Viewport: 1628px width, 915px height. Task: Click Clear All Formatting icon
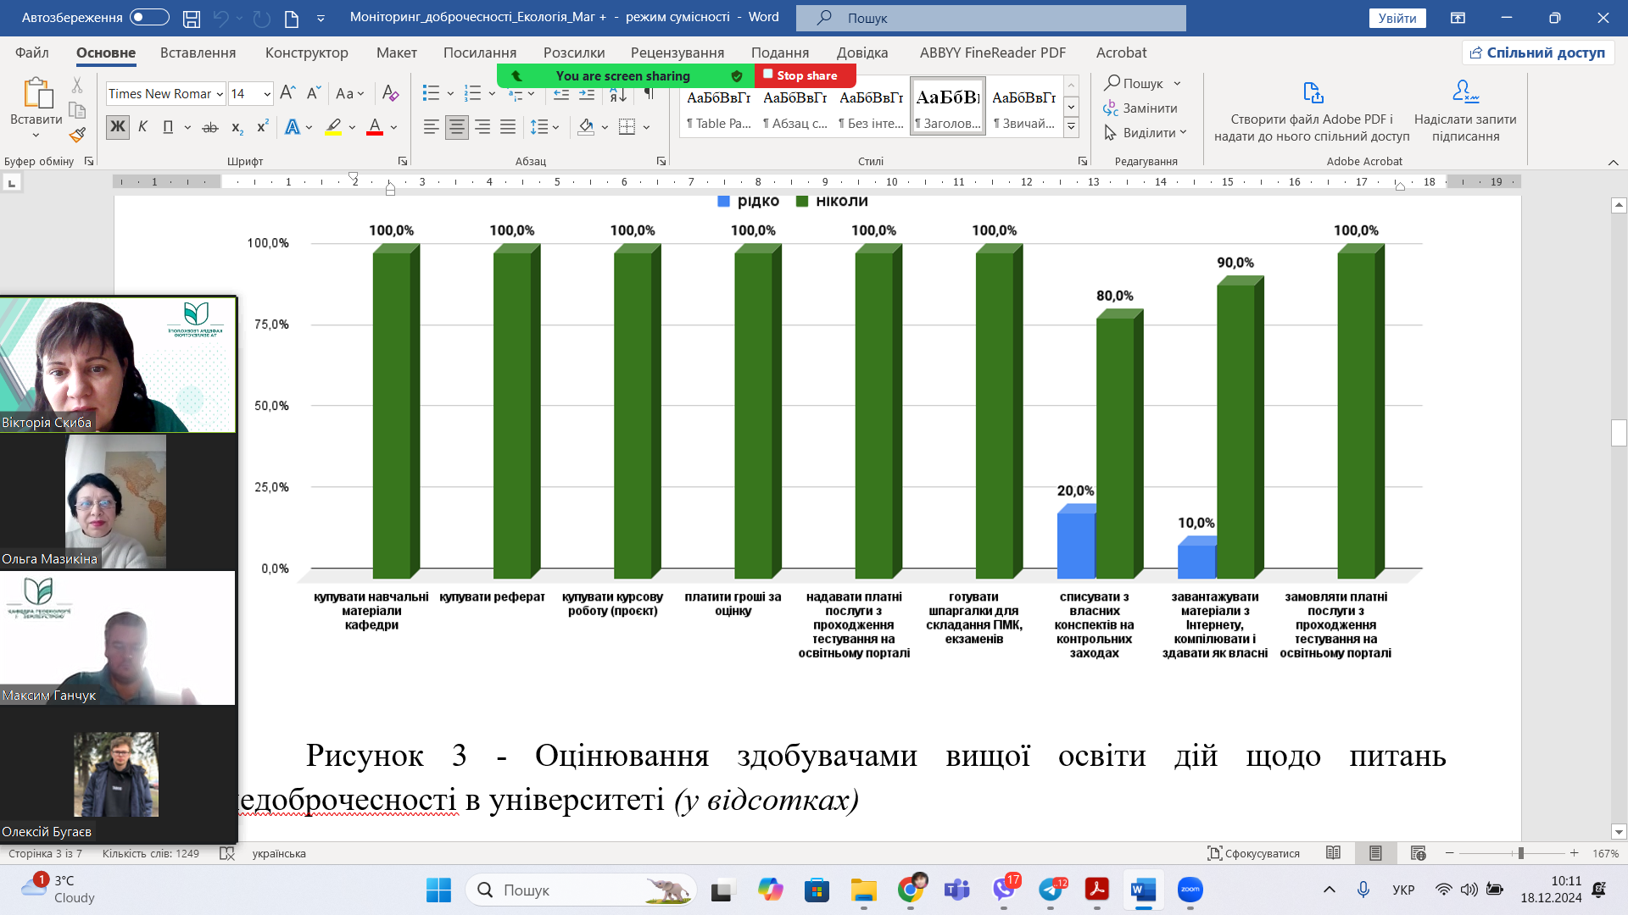(390, 93)
